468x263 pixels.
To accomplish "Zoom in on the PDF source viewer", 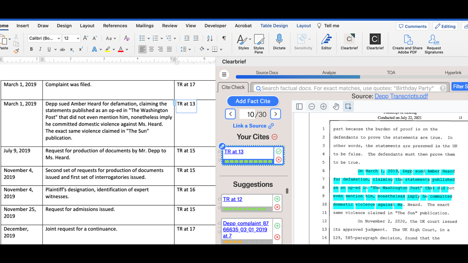I will click(324, 107).
